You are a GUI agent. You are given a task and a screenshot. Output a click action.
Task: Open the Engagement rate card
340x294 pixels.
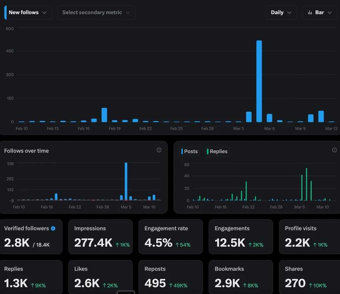click(x=171, y=237)
